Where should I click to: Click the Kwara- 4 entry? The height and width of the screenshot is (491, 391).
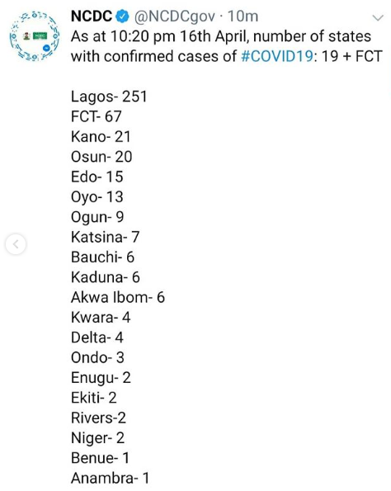[x=101, y=317]
